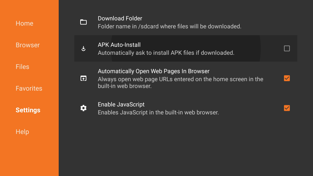313x176 pixels.
Task: Switch to the Files section
Action: [22, 67]
